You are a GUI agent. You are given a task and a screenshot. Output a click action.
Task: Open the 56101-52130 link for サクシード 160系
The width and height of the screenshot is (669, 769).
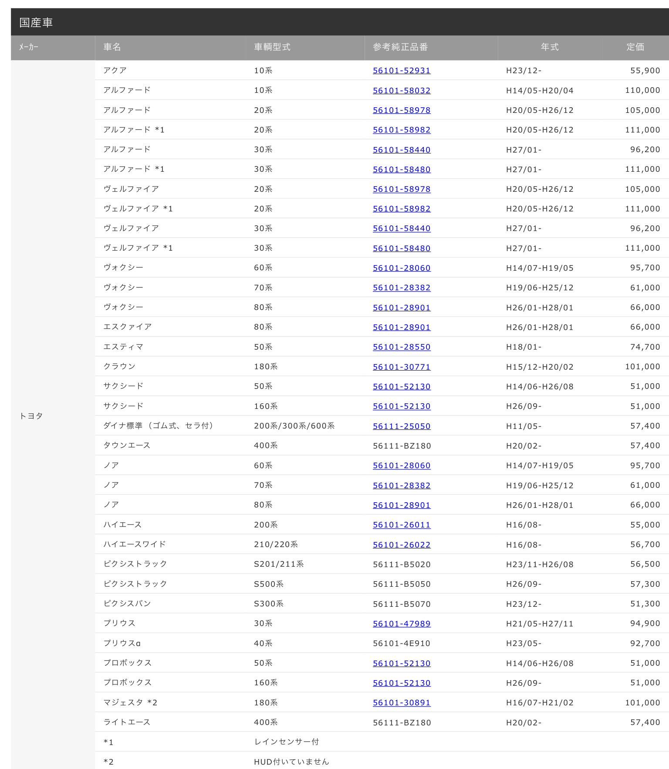pos(401,406)
